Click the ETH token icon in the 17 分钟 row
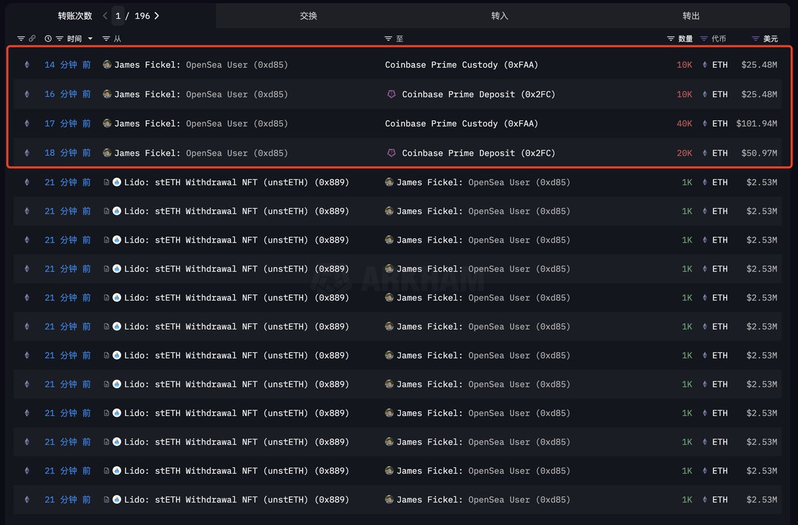 pyautogui.click(x=705, y=124)
